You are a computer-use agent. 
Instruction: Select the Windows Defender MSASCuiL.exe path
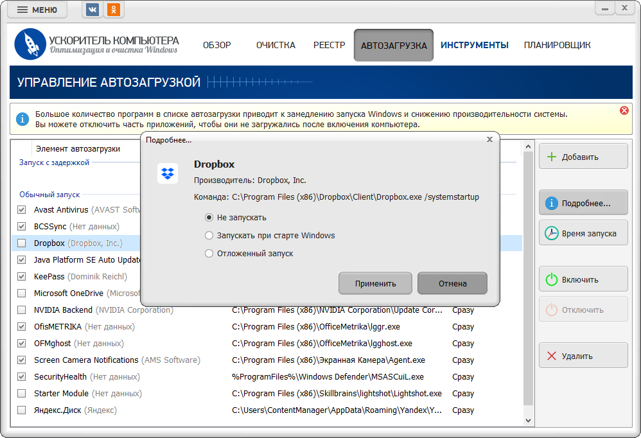point(328,377)
